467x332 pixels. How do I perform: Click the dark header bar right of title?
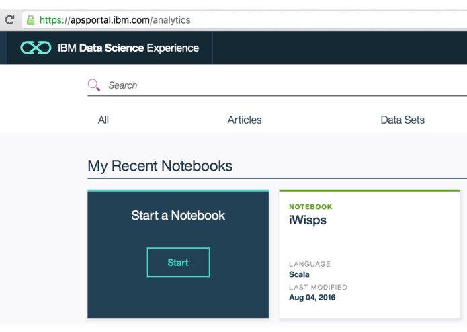point(339,48)
